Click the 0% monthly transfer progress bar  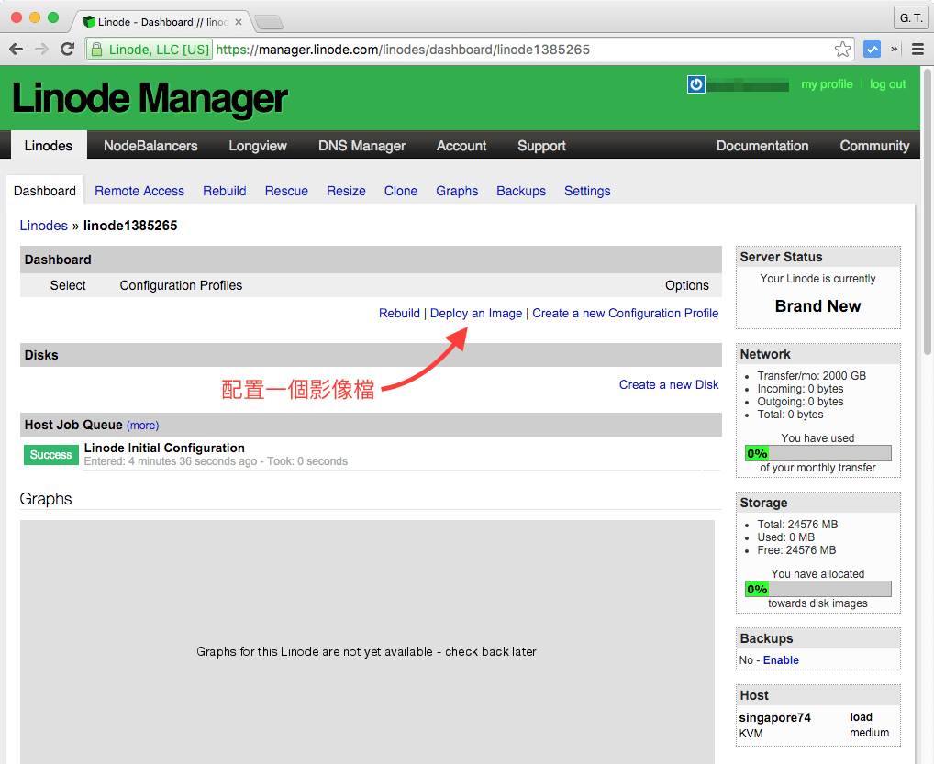point(817,452)
